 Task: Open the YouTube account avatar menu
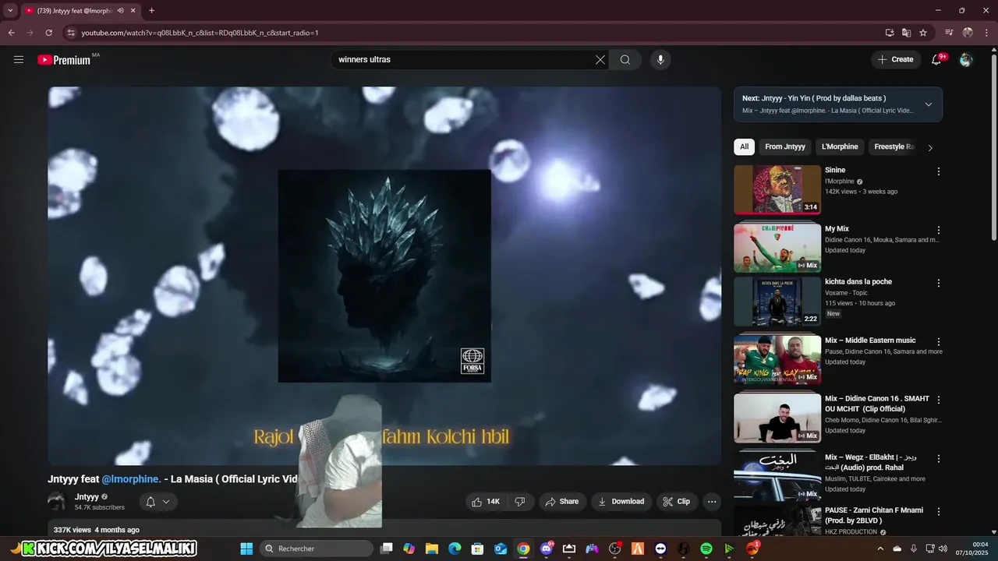[966, 60]
